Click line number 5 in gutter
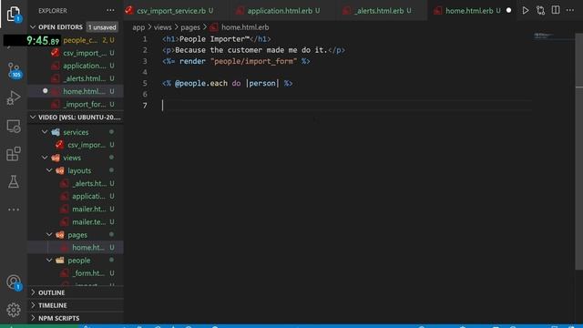This screenshot has height=328, width=583. click(145, 83)
